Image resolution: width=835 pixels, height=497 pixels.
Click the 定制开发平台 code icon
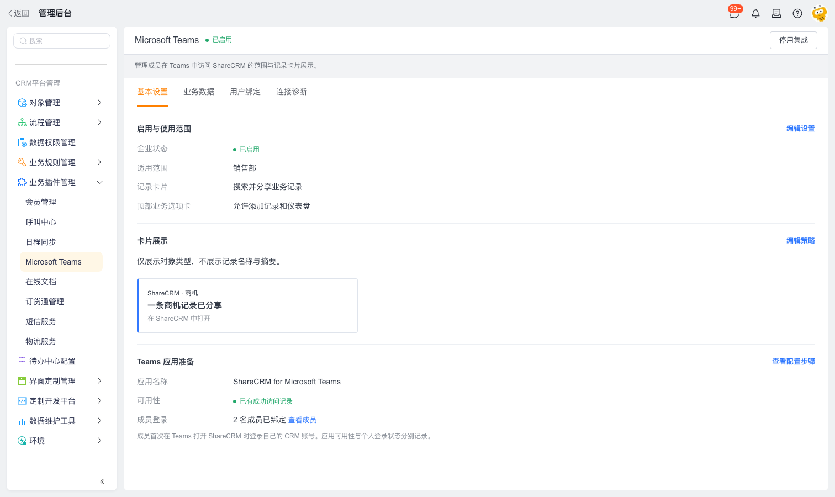[x=22, y=401]
